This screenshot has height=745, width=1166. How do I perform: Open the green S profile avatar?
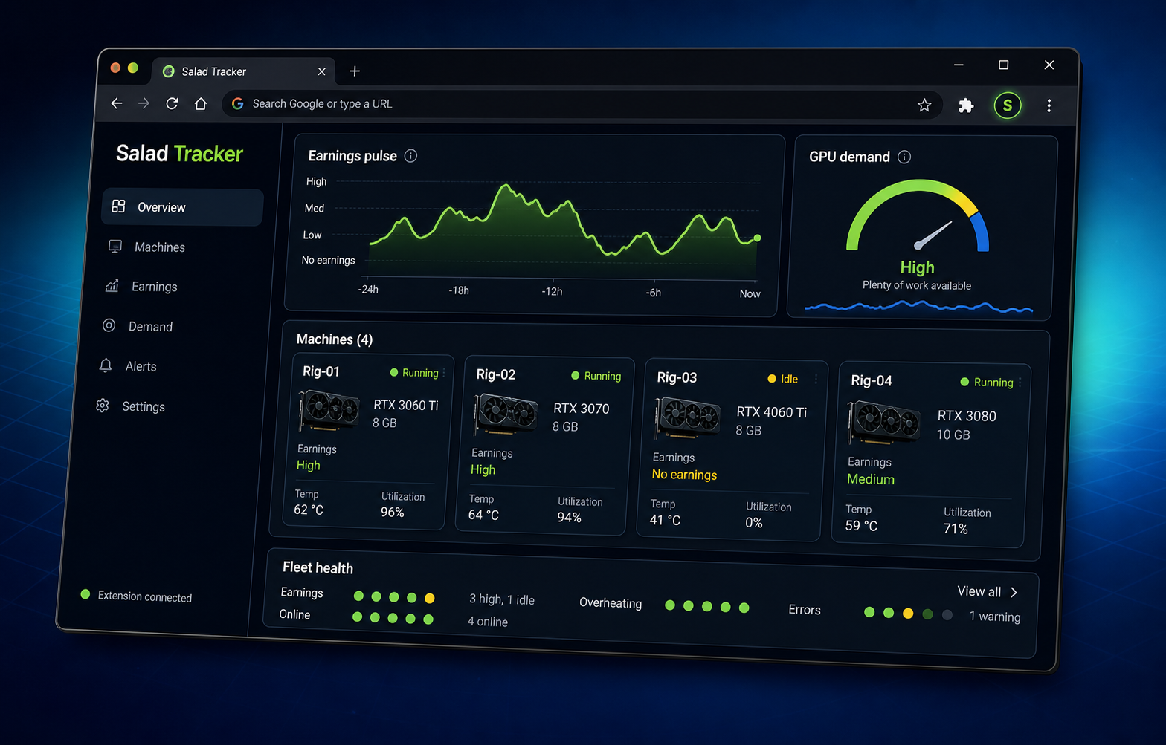click(x=1008, y=105)
